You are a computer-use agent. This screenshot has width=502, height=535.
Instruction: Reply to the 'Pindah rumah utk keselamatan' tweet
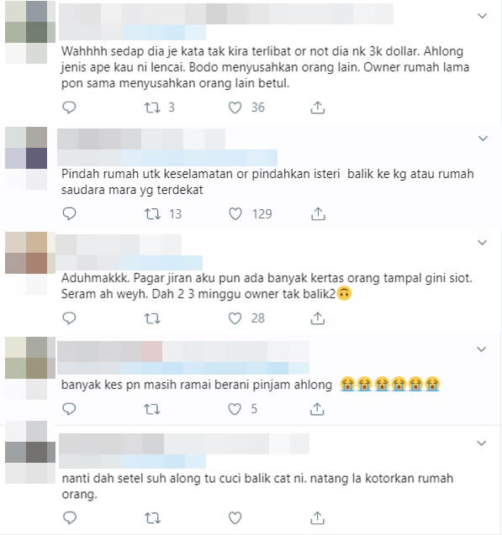pos(69,214)
